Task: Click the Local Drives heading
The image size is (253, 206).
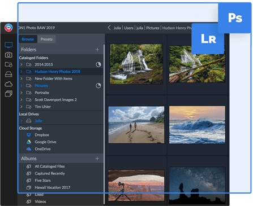Action: 29,114
